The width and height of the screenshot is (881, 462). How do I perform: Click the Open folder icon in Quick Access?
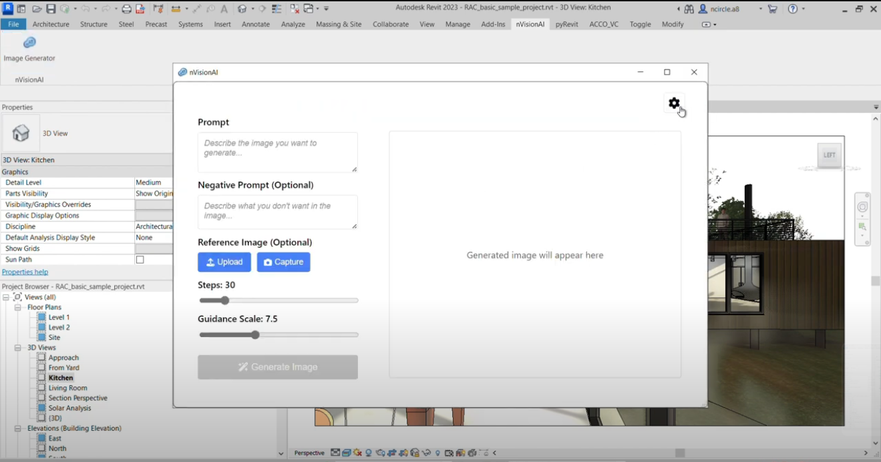(37, 9)
